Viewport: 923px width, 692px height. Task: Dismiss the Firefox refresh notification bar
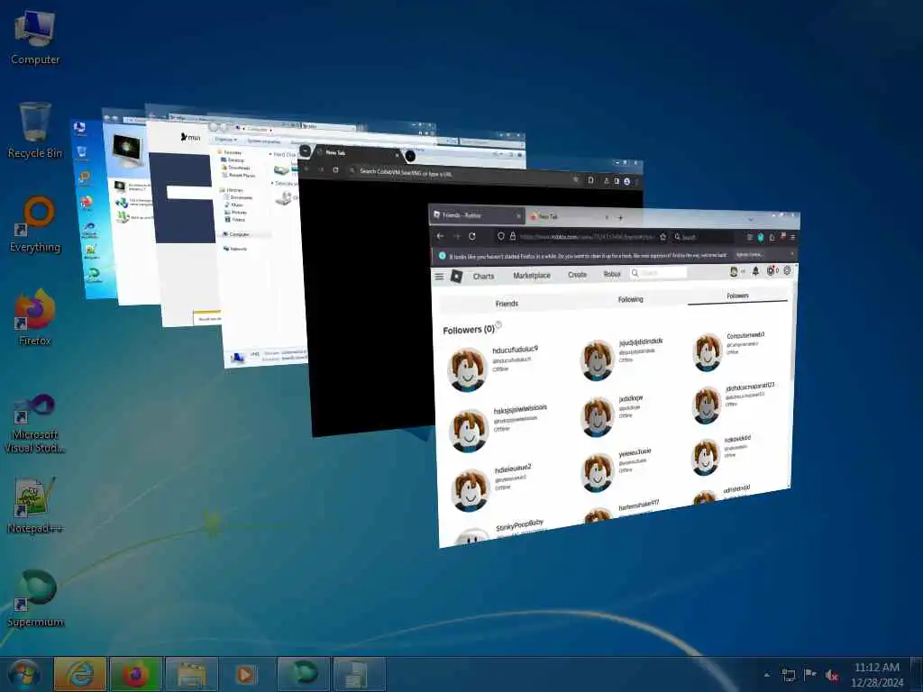(791, 254)
